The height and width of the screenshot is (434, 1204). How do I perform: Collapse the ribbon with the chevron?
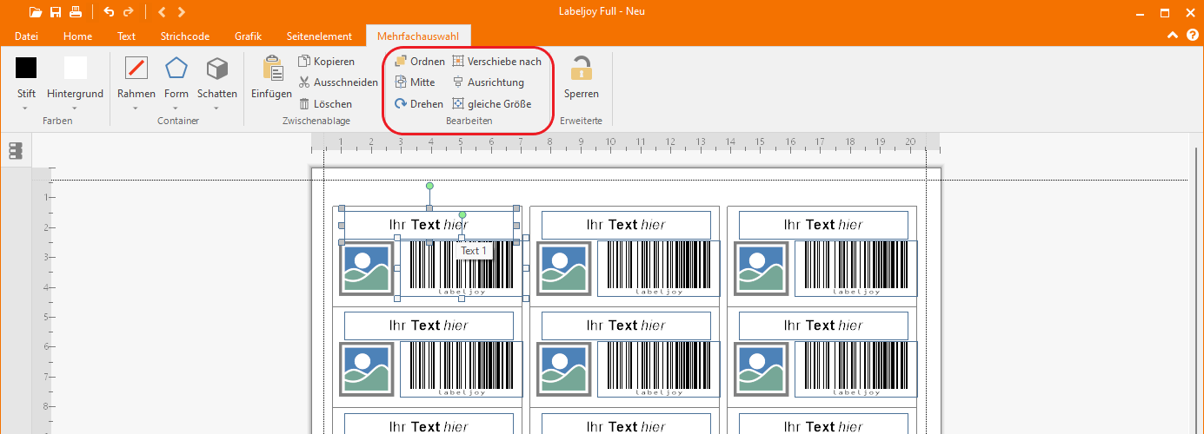click(1173, 36)
